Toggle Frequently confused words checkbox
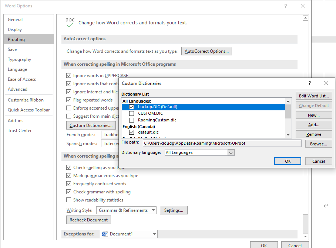Image resolution: width=336 pixels, height=248 pixels. click(68, 184)
